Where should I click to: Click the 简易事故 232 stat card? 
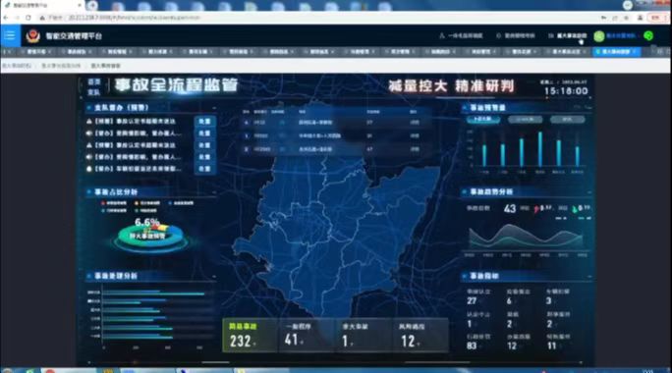point(250,336)
